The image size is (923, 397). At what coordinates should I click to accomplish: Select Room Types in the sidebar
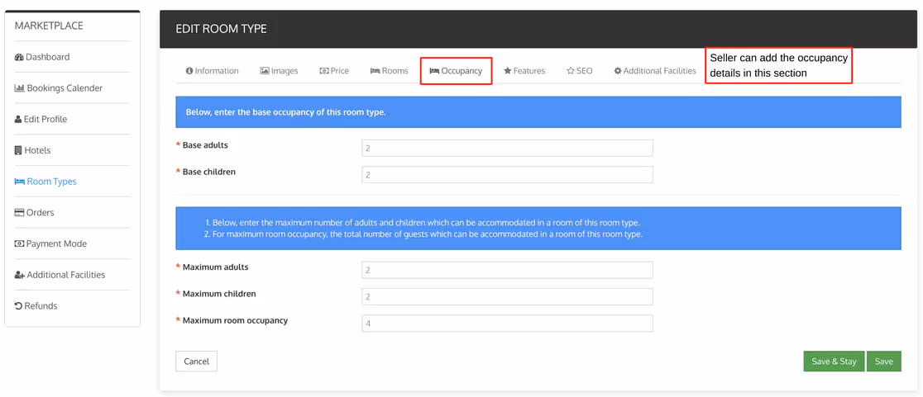pyautogui.click(x=46, y=182)
